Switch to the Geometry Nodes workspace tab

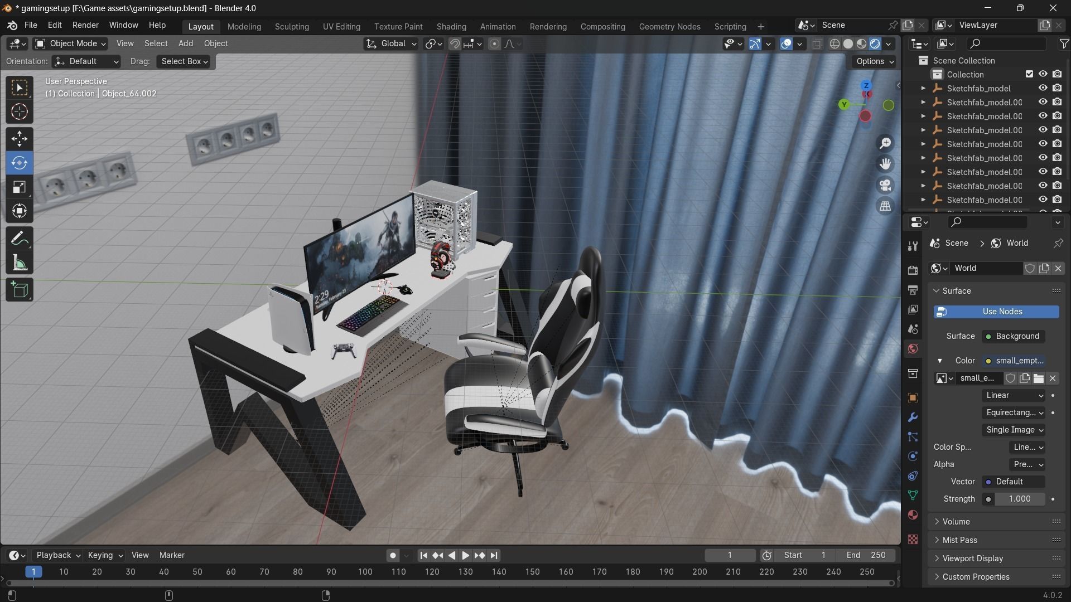click(669, 26)
